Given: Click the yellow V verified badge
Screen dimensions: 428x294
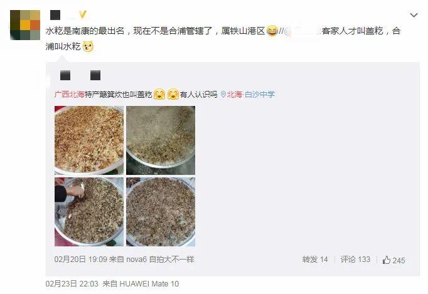Looking at the screenshot, I should tap(83, 14).
